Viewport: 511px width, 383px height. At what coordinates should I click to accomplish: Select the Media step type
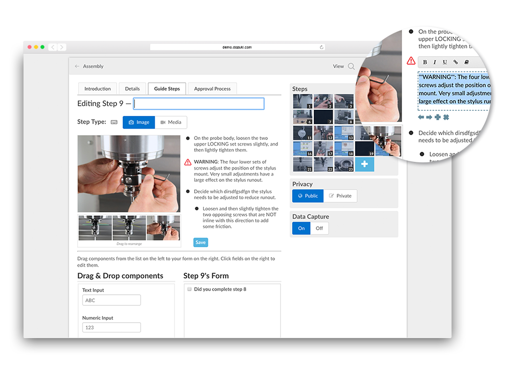click(171, 123)
